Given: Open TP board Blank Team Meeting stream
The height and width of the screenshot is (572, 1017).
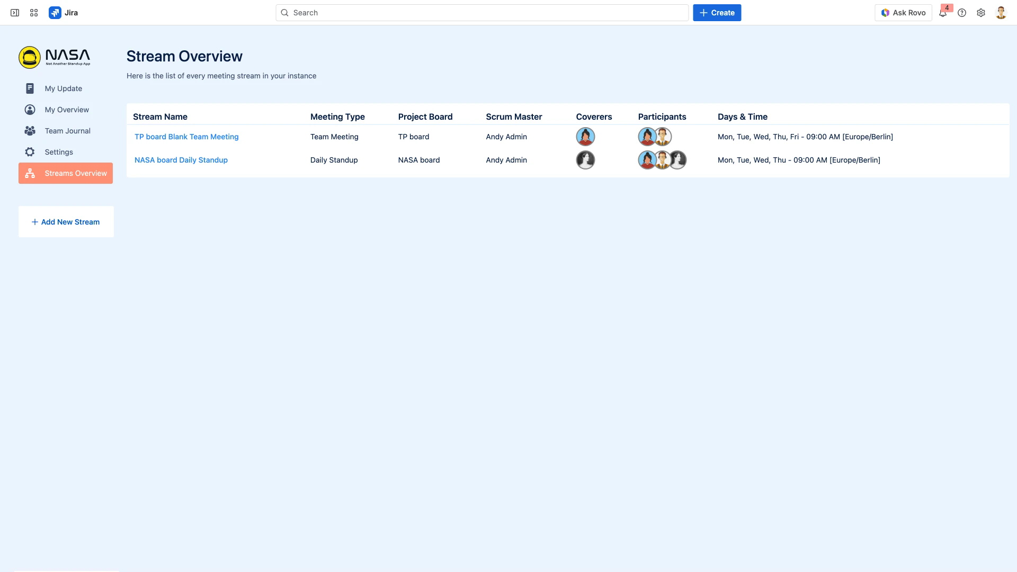Looking at the screenshot, I should 186,137.
